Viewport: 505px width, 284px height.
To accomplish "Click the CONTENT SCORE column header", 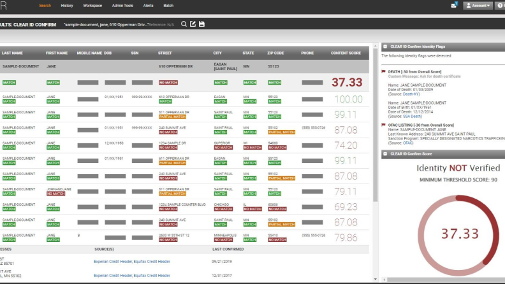I will 347,53.
